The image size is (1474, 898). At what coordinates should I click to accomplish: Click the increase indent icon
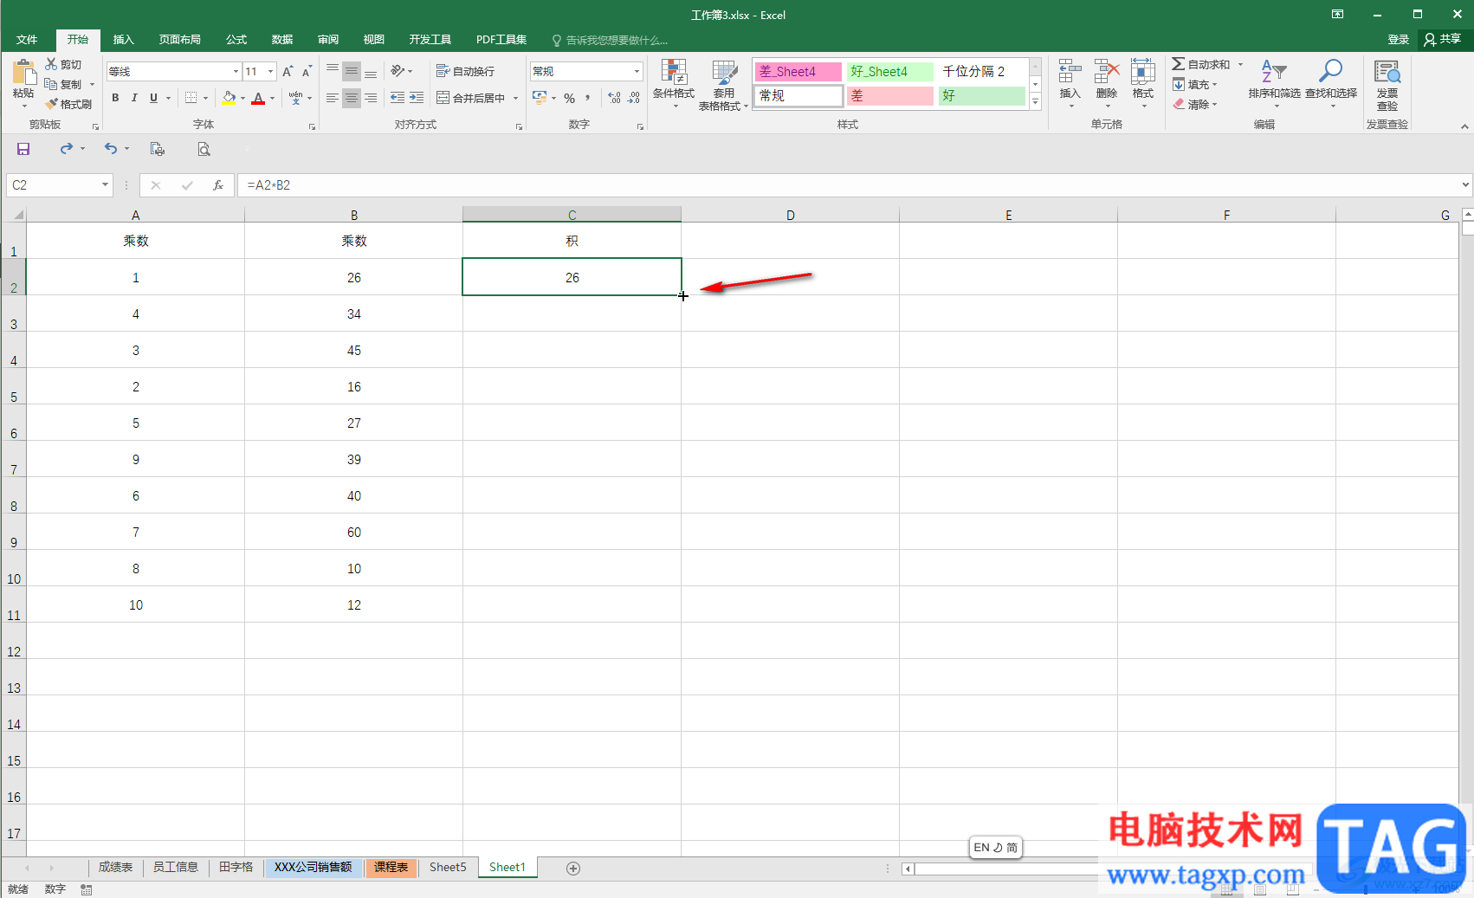point(417,98)
